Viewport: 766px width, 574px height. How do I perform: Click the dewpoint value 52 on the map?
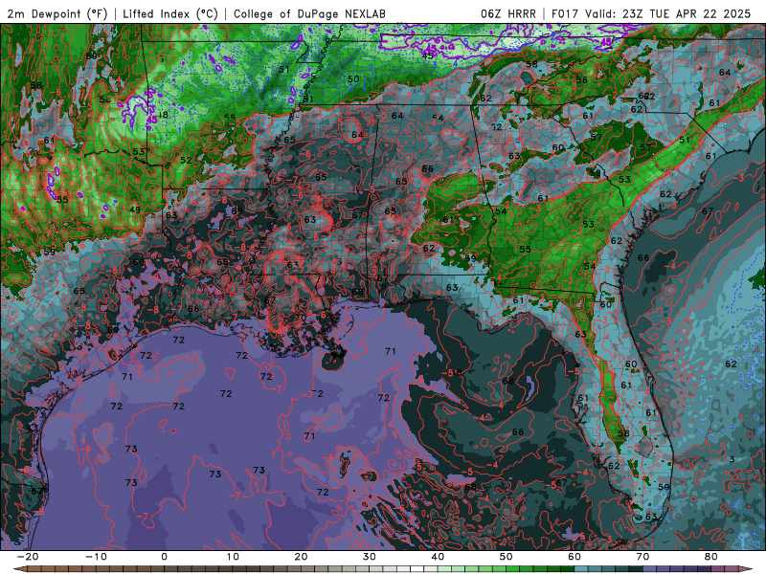pyautogui.click(x=186, y=160)
